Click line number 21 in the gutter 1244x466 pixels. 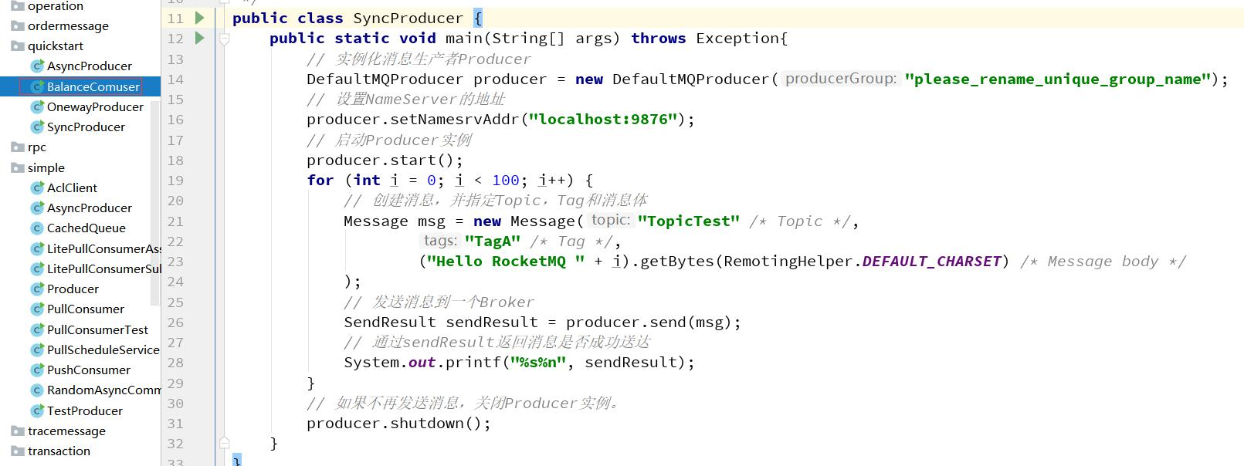[175, 221]
